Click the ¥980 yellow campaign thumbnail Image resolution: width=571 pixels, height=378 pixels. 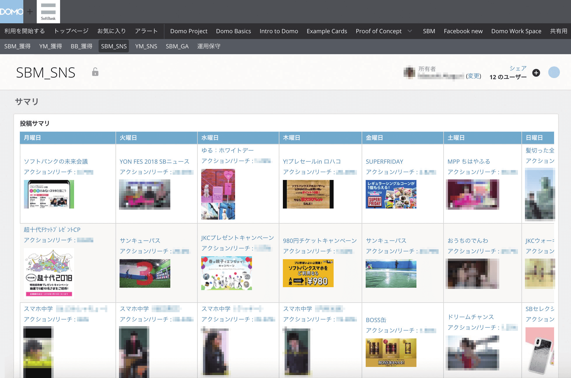tap(308, 273)
